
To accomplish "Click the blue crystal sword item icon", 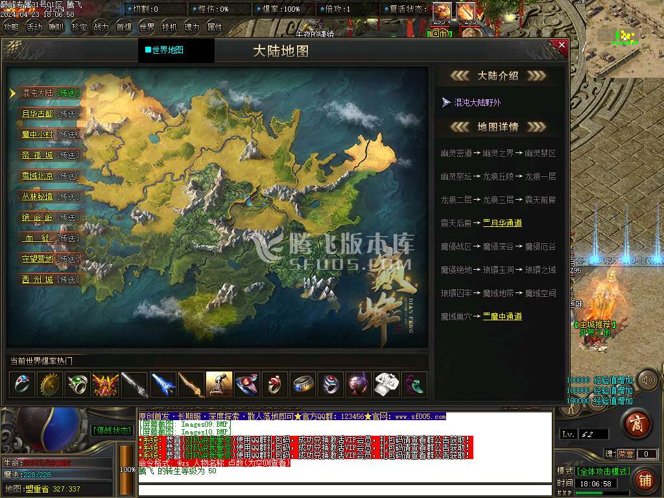I will 163,385.
